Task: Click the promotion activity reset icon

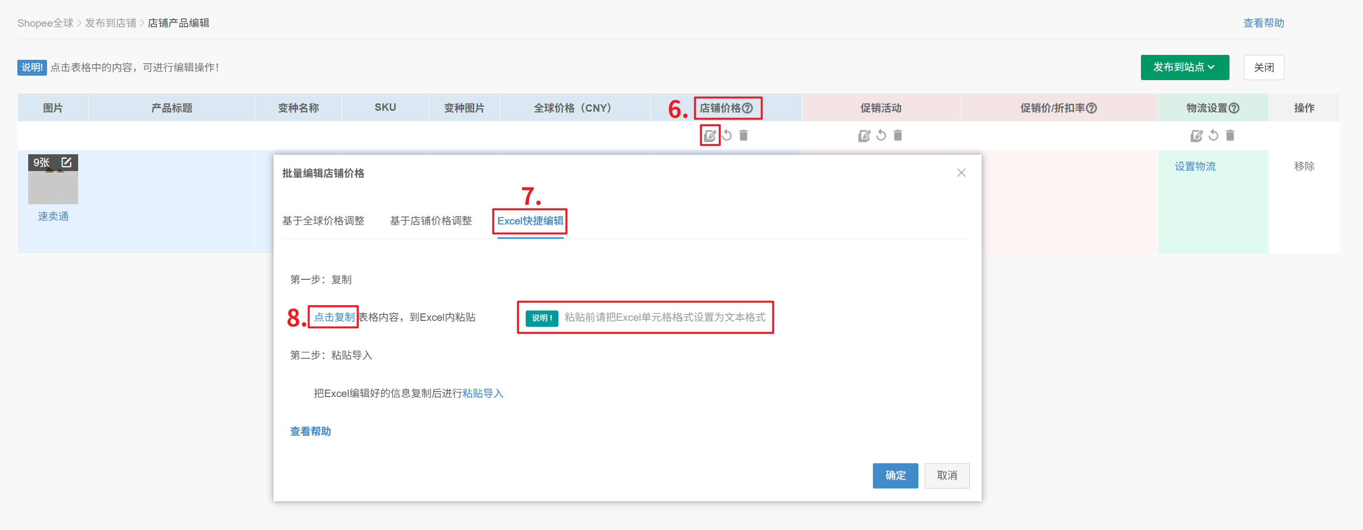Action: click(881, 135)
